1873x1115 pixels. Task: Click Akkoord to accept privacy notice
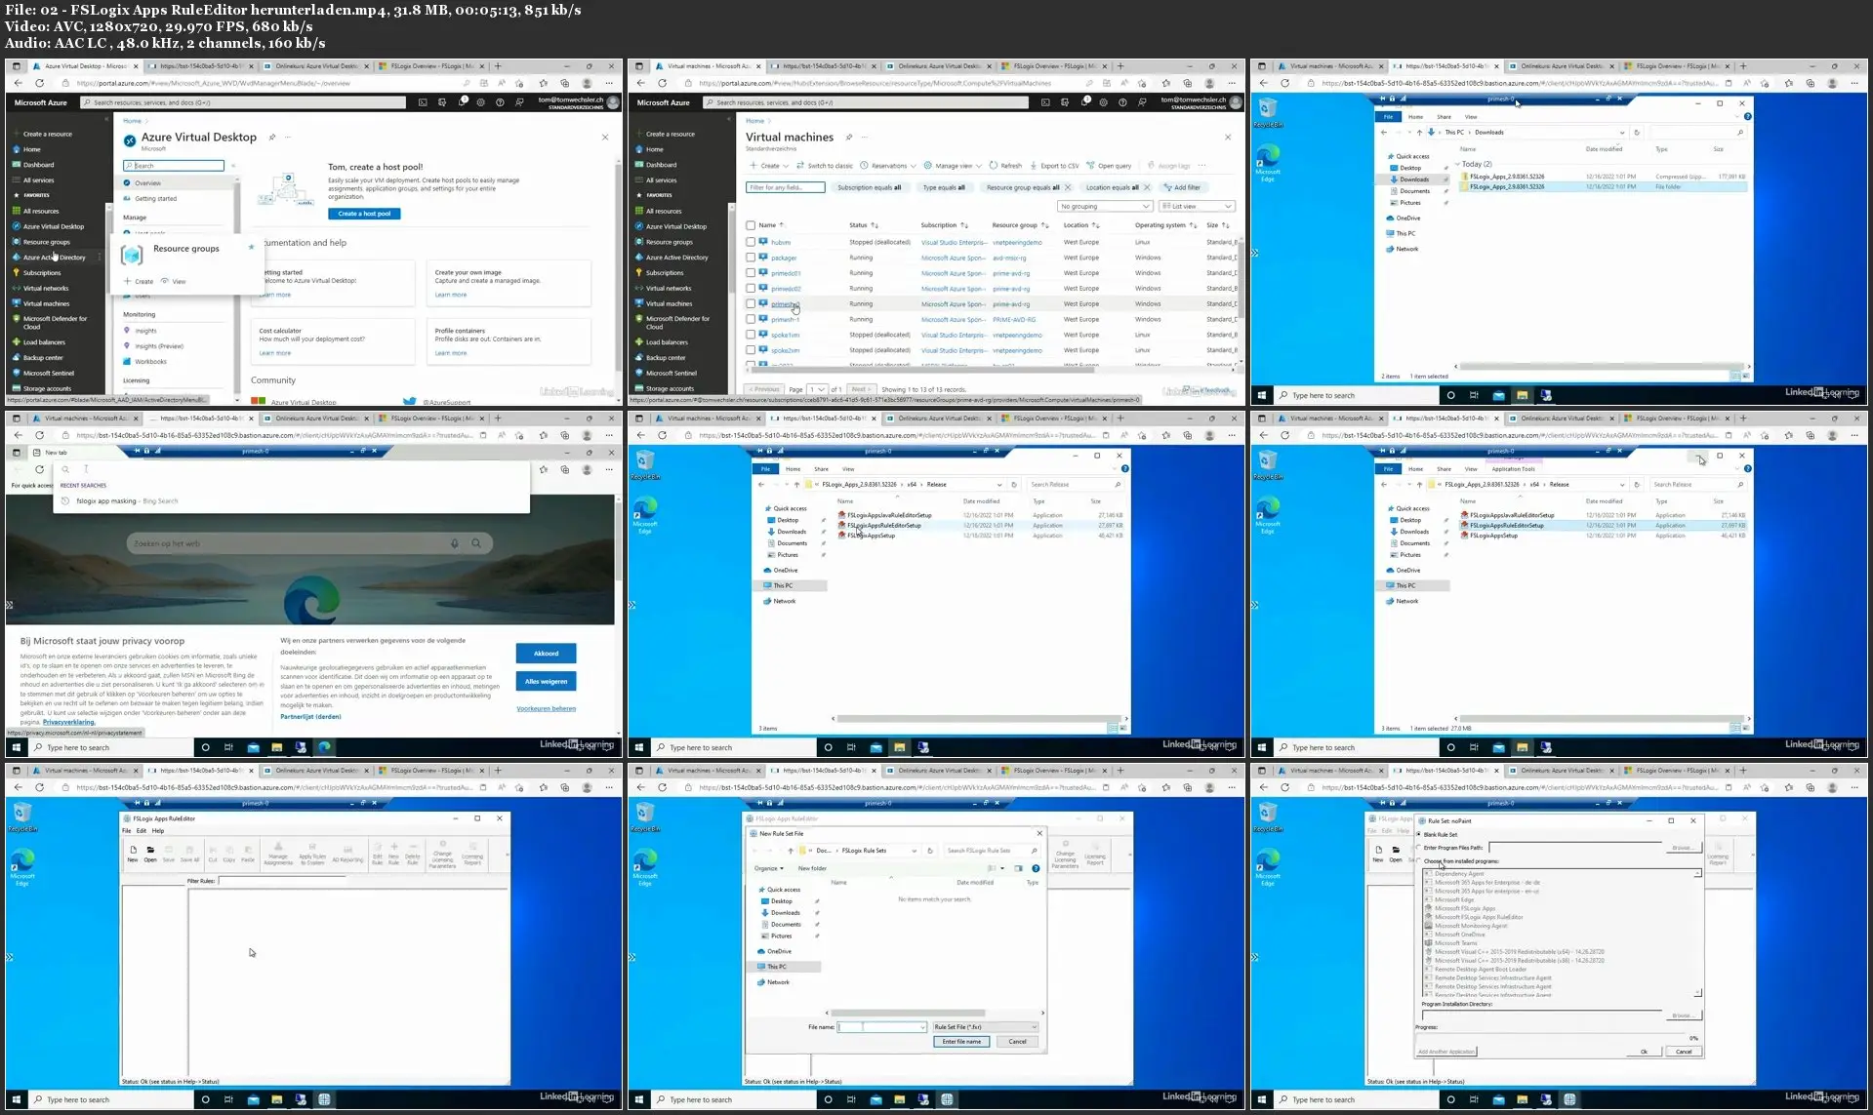pyautogui.click(x=546, y=654)
